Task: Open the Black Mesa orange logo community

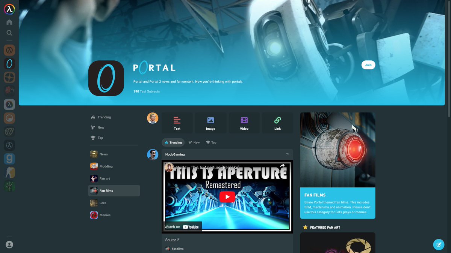Action: tap(9, 118)
